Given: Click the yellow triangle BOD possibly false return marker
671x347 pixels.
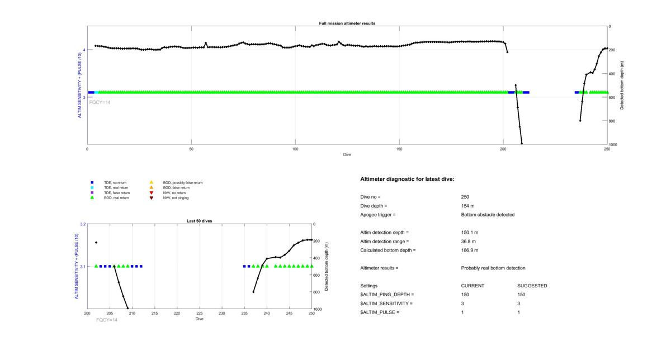Looking at the screenshot, I should (151, 182).
